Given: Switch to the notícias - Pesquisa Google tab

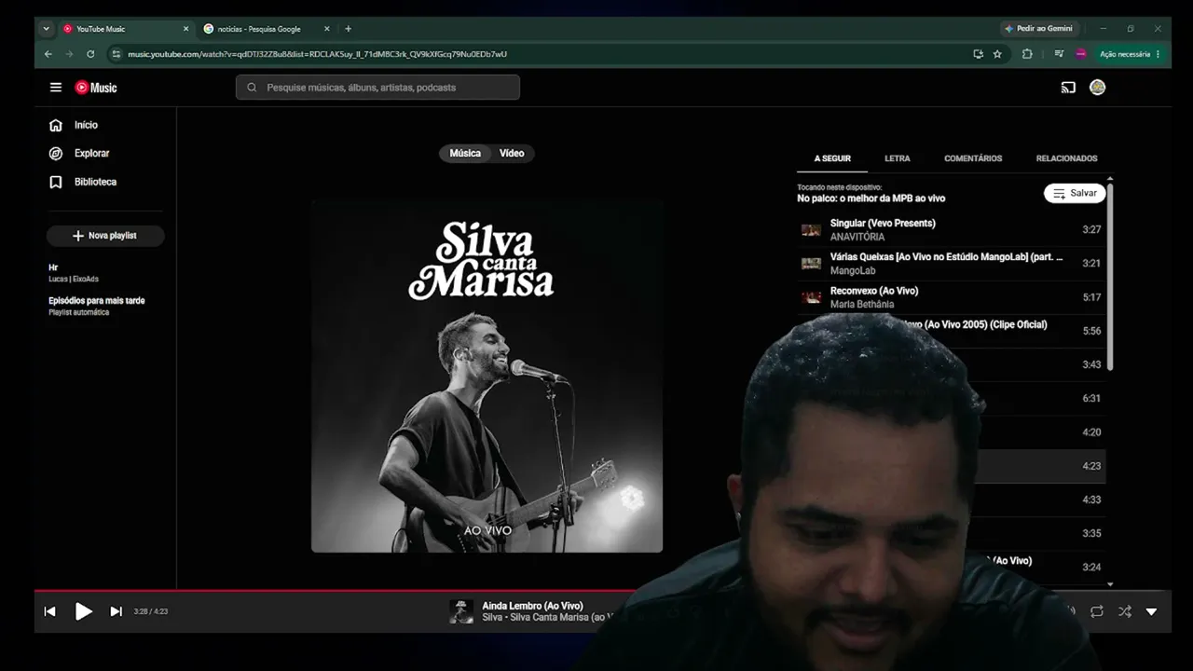Looking at the screenshot, I should [267, 29].
